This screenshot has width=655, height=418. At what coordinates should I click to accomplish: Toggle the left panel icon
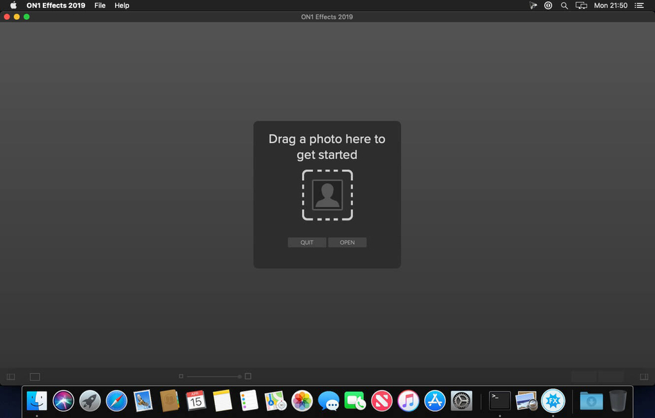(11, 376)
